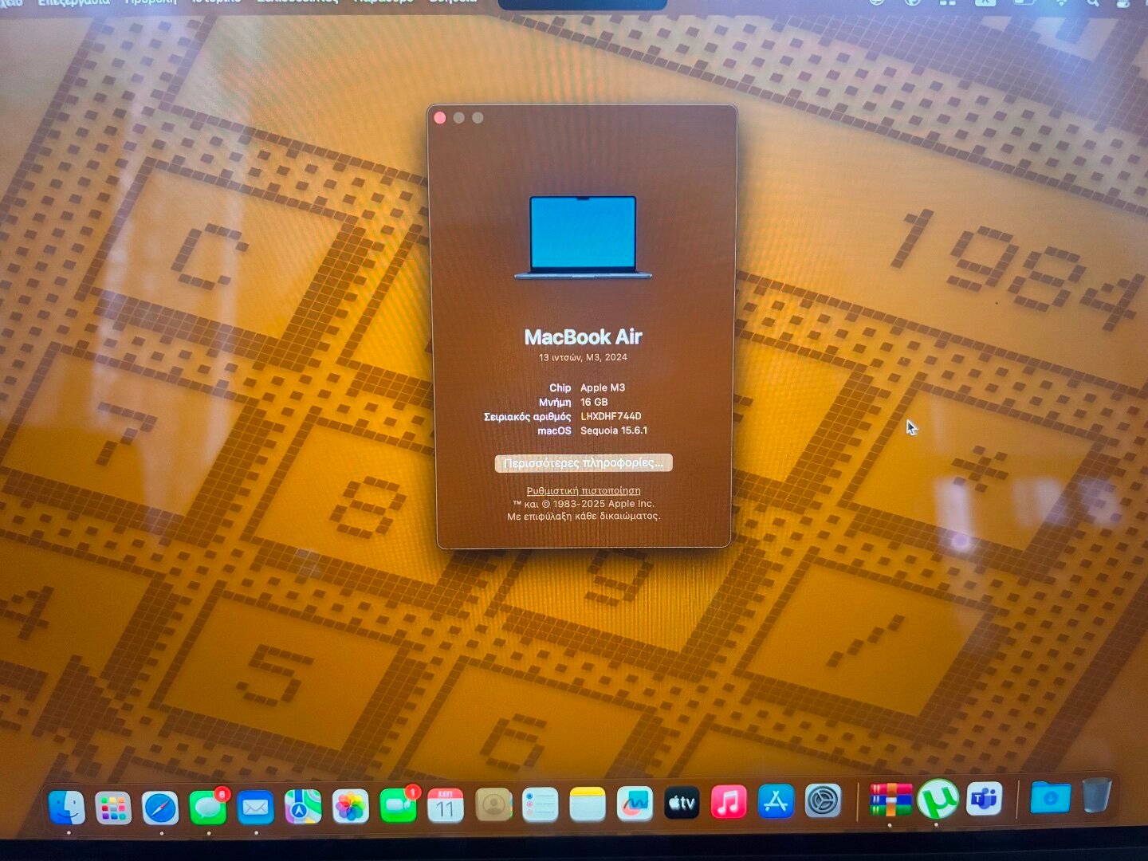
Task: Open the App Store
Action: 776,801
